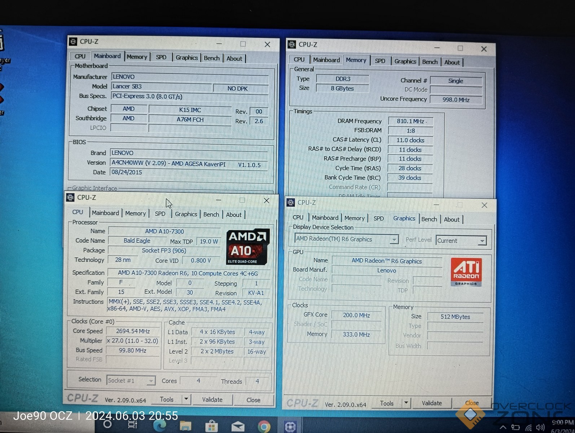Open File Explorer from the taskbar
The image size is (575, 433).
pos(185,426)
